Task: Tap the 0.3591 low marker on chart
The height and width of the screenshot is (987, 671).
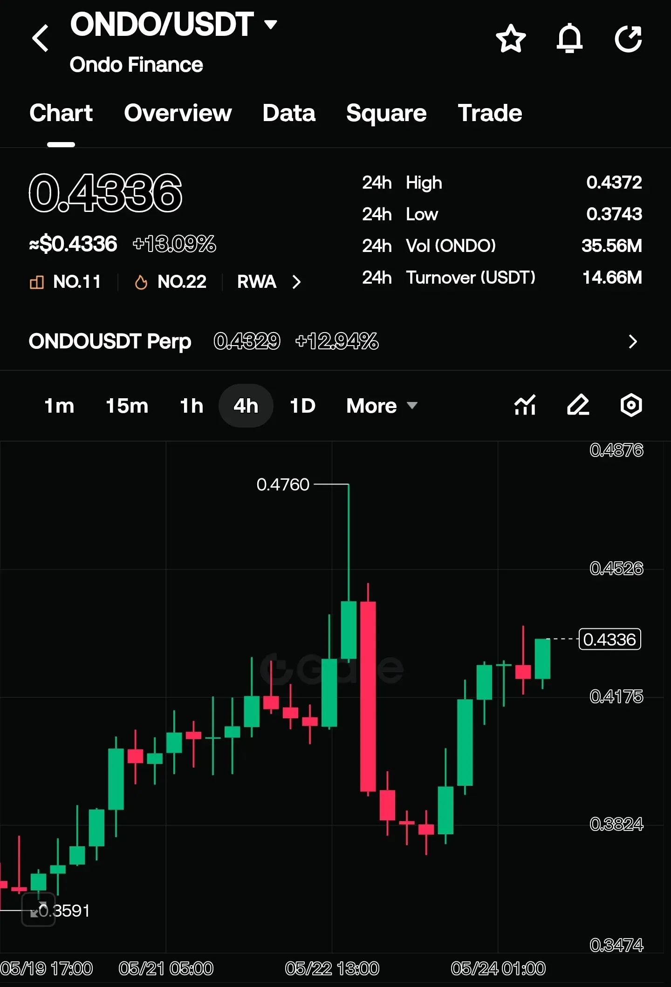Action: coord(64,911)
